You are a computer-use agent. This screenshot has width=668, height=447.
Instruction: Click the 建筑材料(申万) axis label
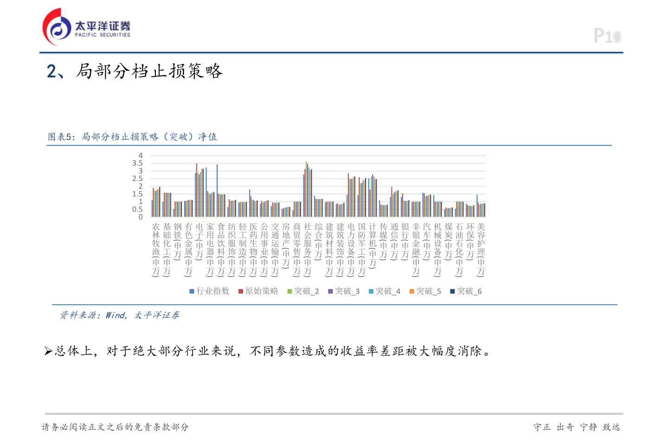(x=329, y=250)
